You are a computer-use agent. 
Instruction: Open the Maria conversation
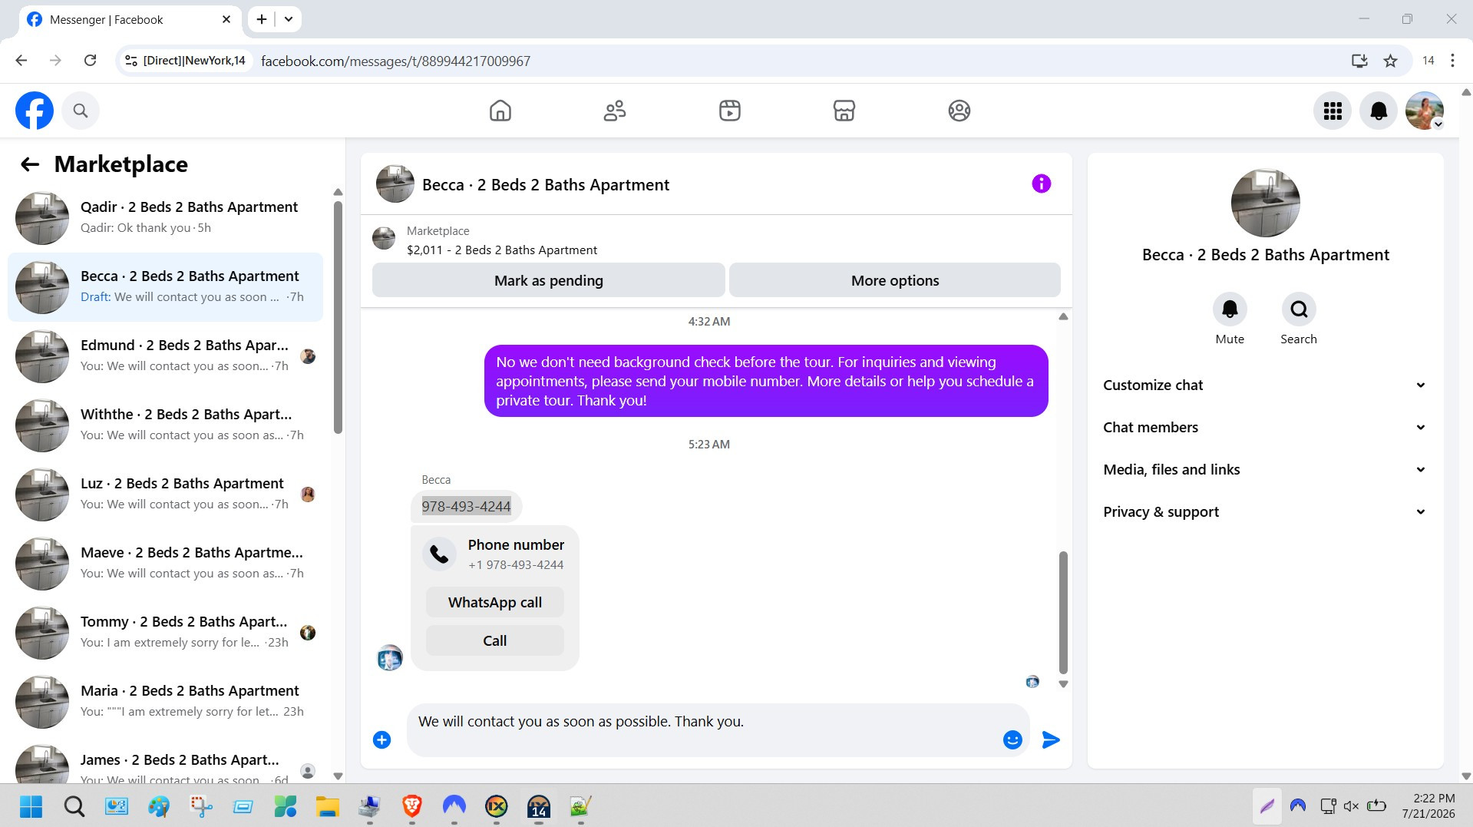tap(165, 702)
